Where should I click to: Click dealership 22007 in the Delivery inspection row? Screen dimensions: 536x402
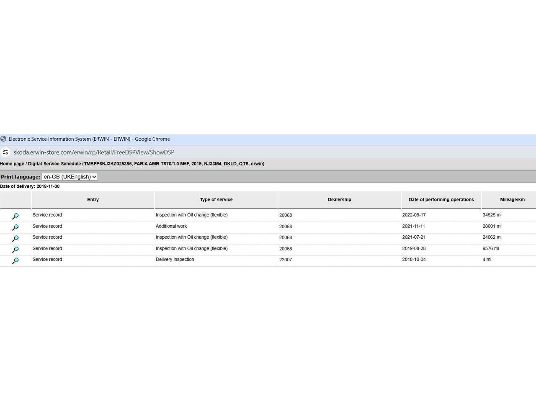point(286,260)
